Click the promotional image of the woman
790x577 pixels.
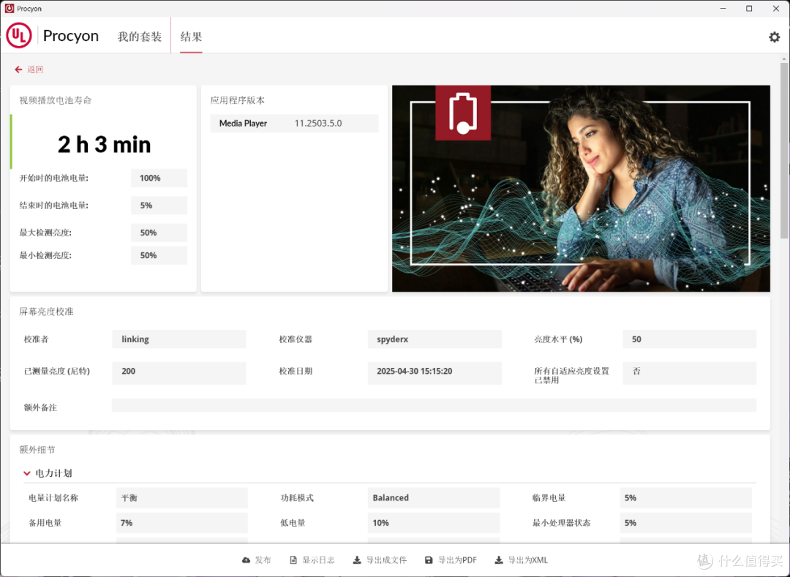pyautogui.click(x=581, y=188)
